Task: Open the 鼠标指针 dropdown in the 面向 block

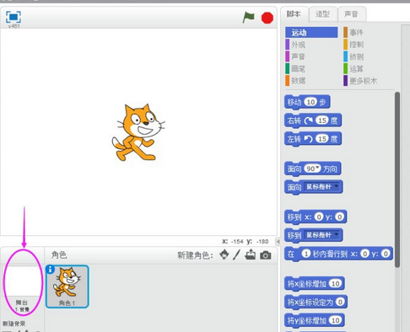Action: click(322, 187)
